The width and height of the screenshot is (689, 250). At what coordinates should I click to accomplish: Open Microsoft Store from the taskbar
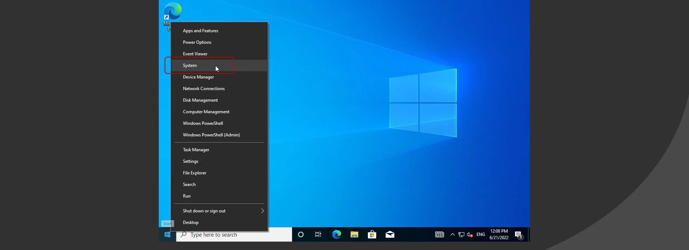click(x=372, y=234)
